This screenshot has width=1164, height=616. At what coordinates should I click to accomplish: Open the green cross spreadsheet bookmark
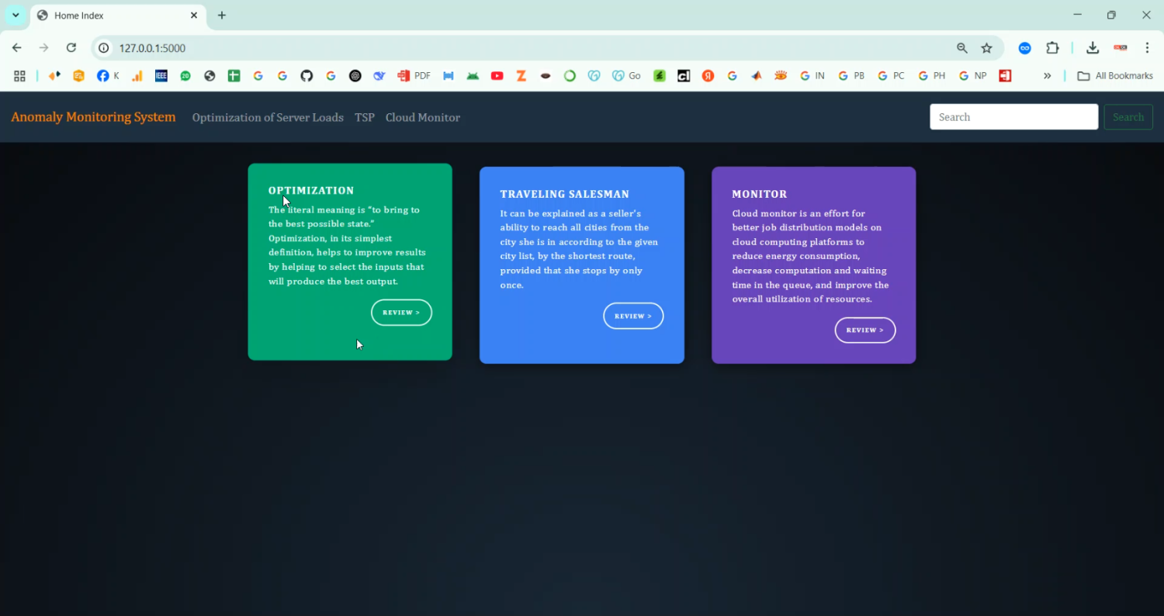(234, 76)
